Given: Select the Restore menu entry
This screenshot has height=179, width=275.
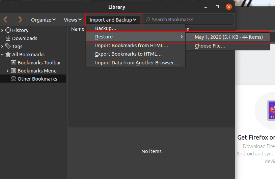Looking at the screenshot, I should (x=136, y=37).
